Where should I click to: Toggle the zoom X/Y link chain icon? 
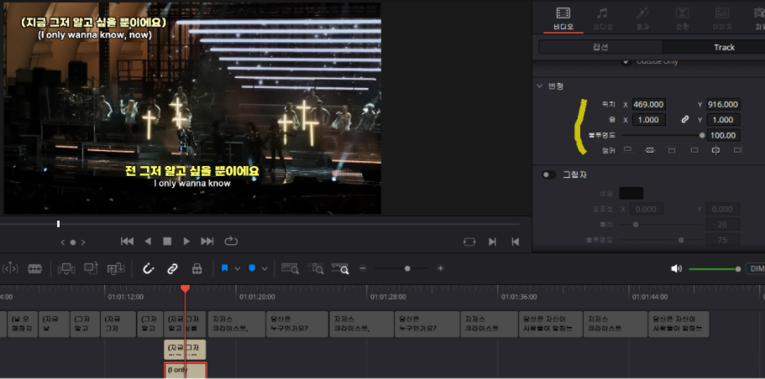685,120
